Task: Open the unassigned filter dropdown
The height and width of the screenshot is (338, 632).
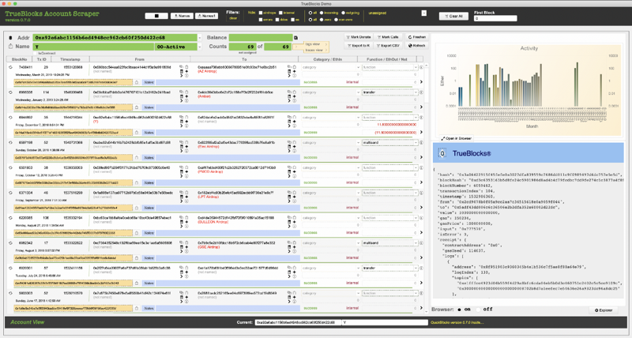Action: (423, 13)
